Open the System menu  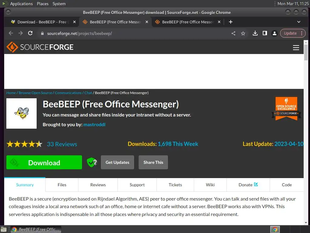coord(59,4)
